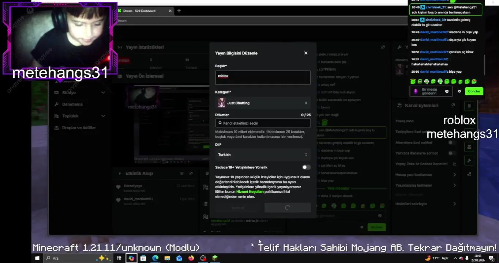Expand Yasaklanmış kelimeler option

[x=426, y=186]
